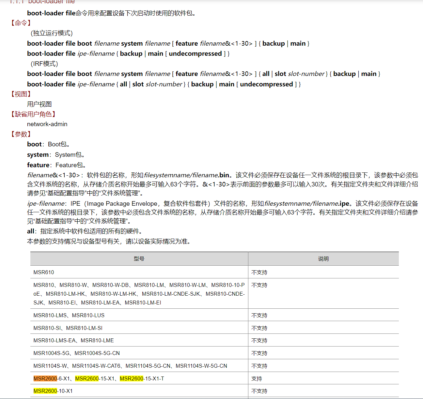Screen dimensions: 423x399
Task: Click the 'all: 指定系统中软件包适用的所有的硬件。' line
Action: coord(85,231)
